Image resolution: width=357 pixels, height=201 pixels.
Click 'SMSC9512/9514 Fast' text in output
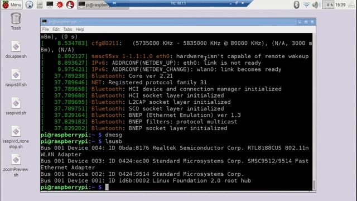pyautogui.click(x=278, y=161)
